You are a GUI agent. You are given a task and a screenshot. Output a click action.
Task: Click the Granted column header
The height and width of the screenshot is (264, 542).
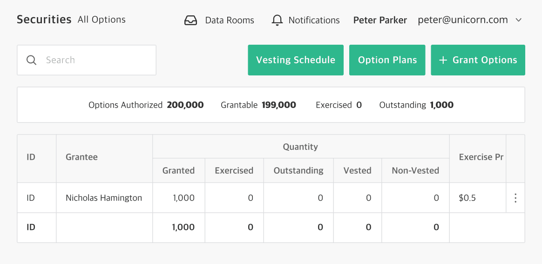(x=178, y=170)
